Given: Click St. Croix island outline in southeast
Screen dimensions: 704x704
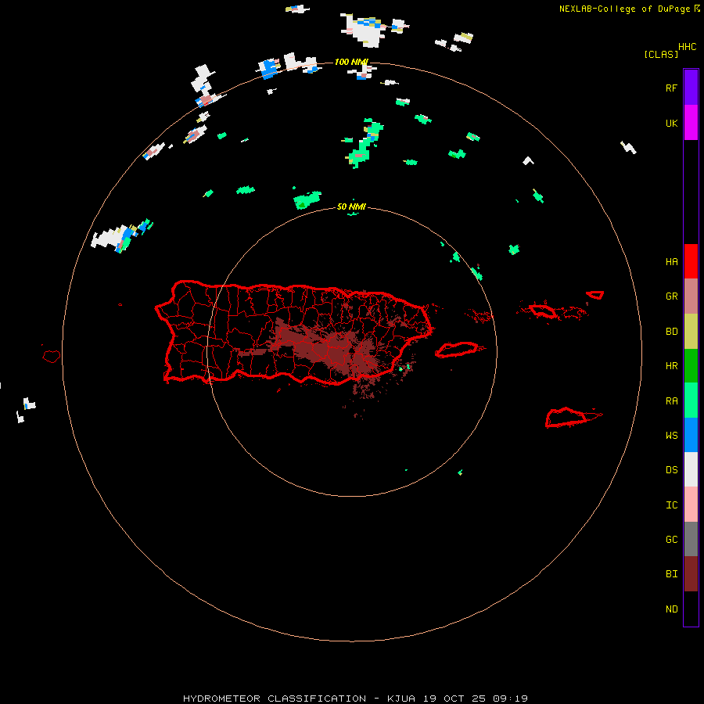Looking at the screenshot, I should pyautogui.click(x=566, y=417).
